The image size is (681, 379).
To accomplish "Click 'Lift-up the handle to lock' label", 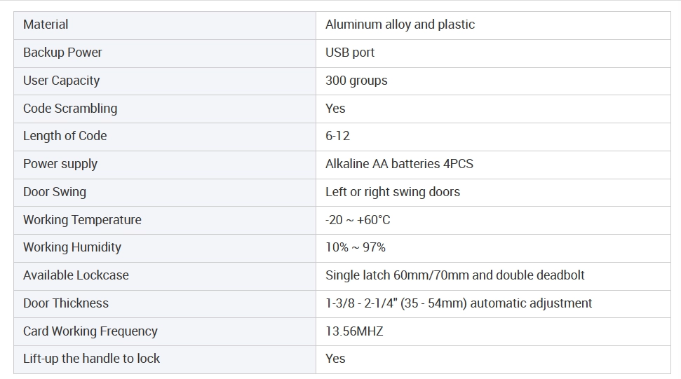I will pos(91,359).
